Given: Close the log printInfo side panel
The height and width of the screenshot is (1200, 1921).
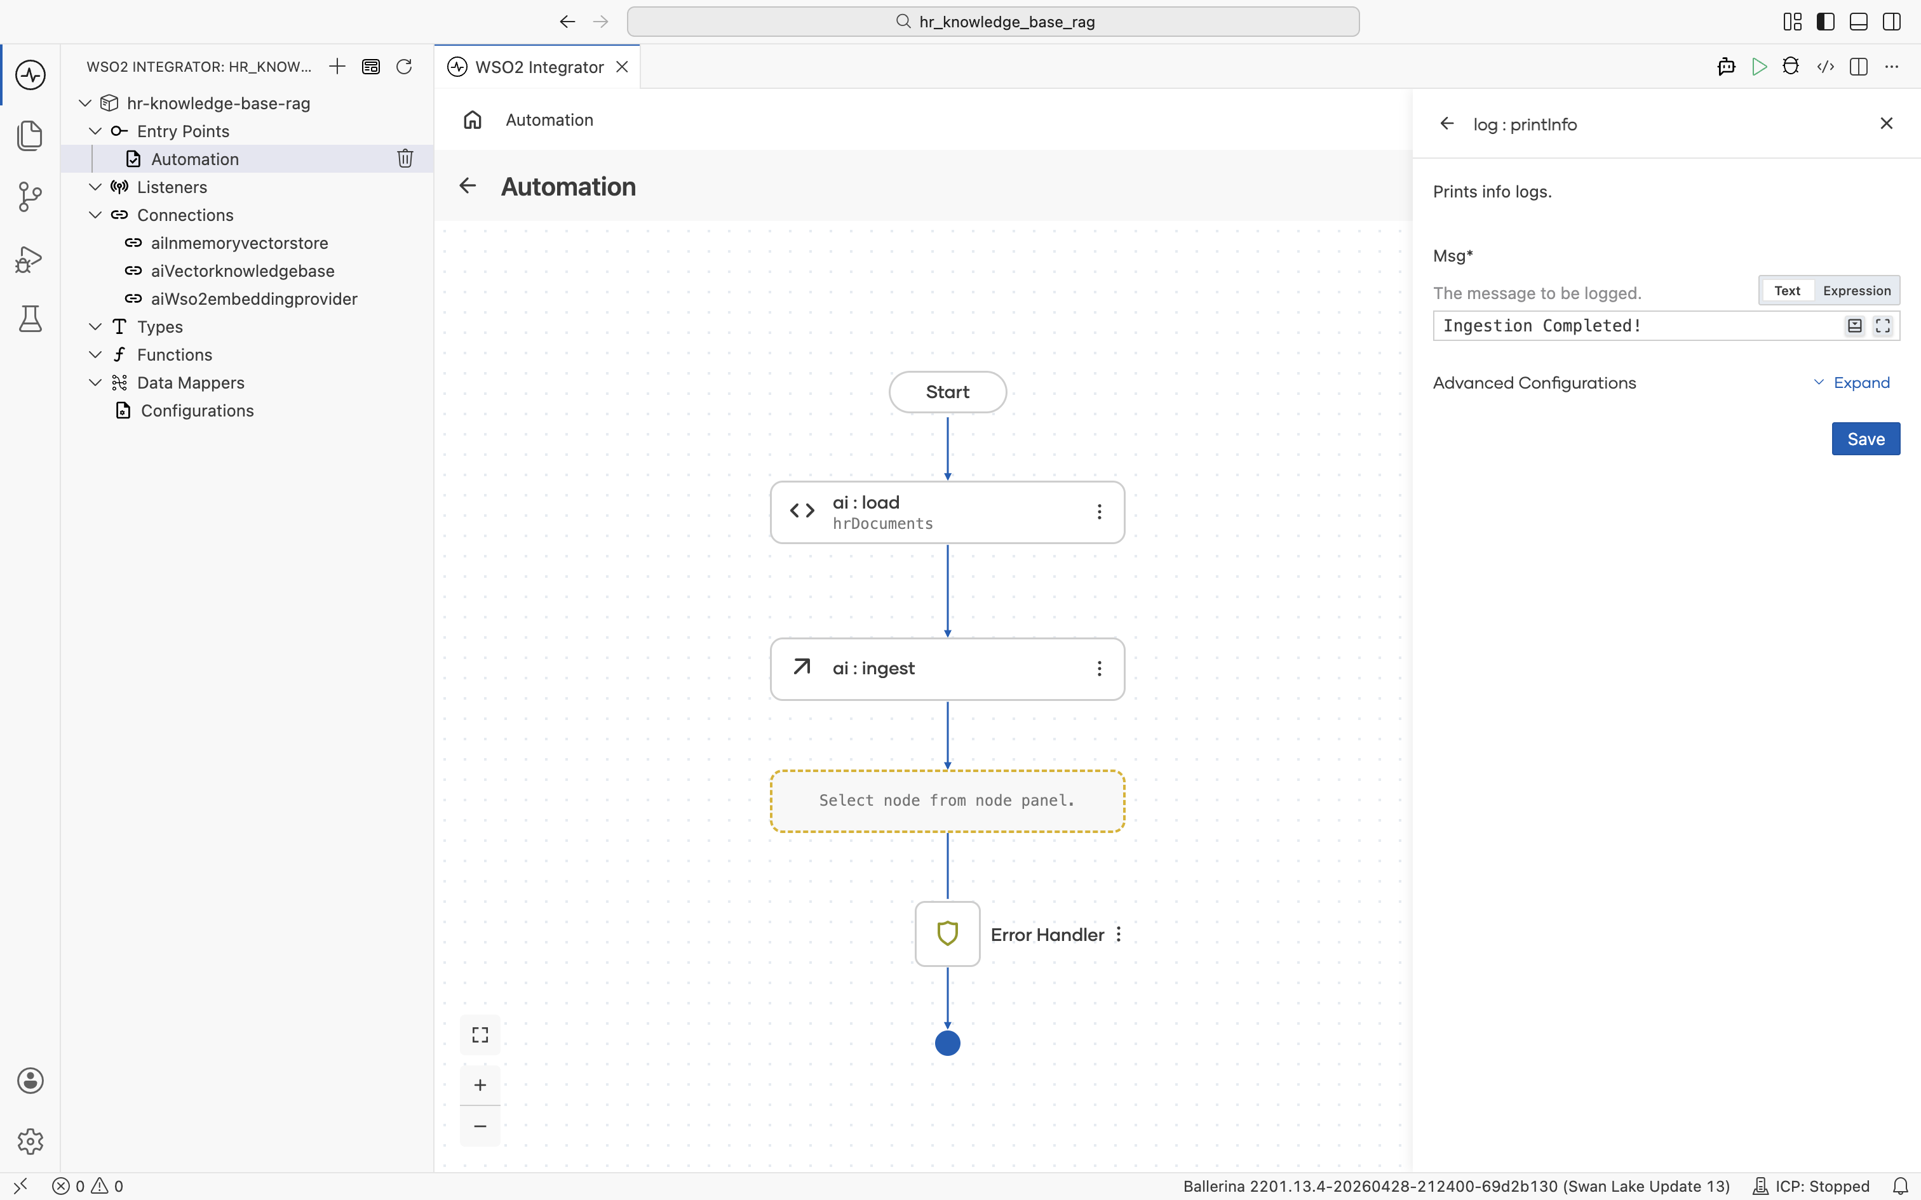Looking at the screenshot, I should [x=1887, y=123].
